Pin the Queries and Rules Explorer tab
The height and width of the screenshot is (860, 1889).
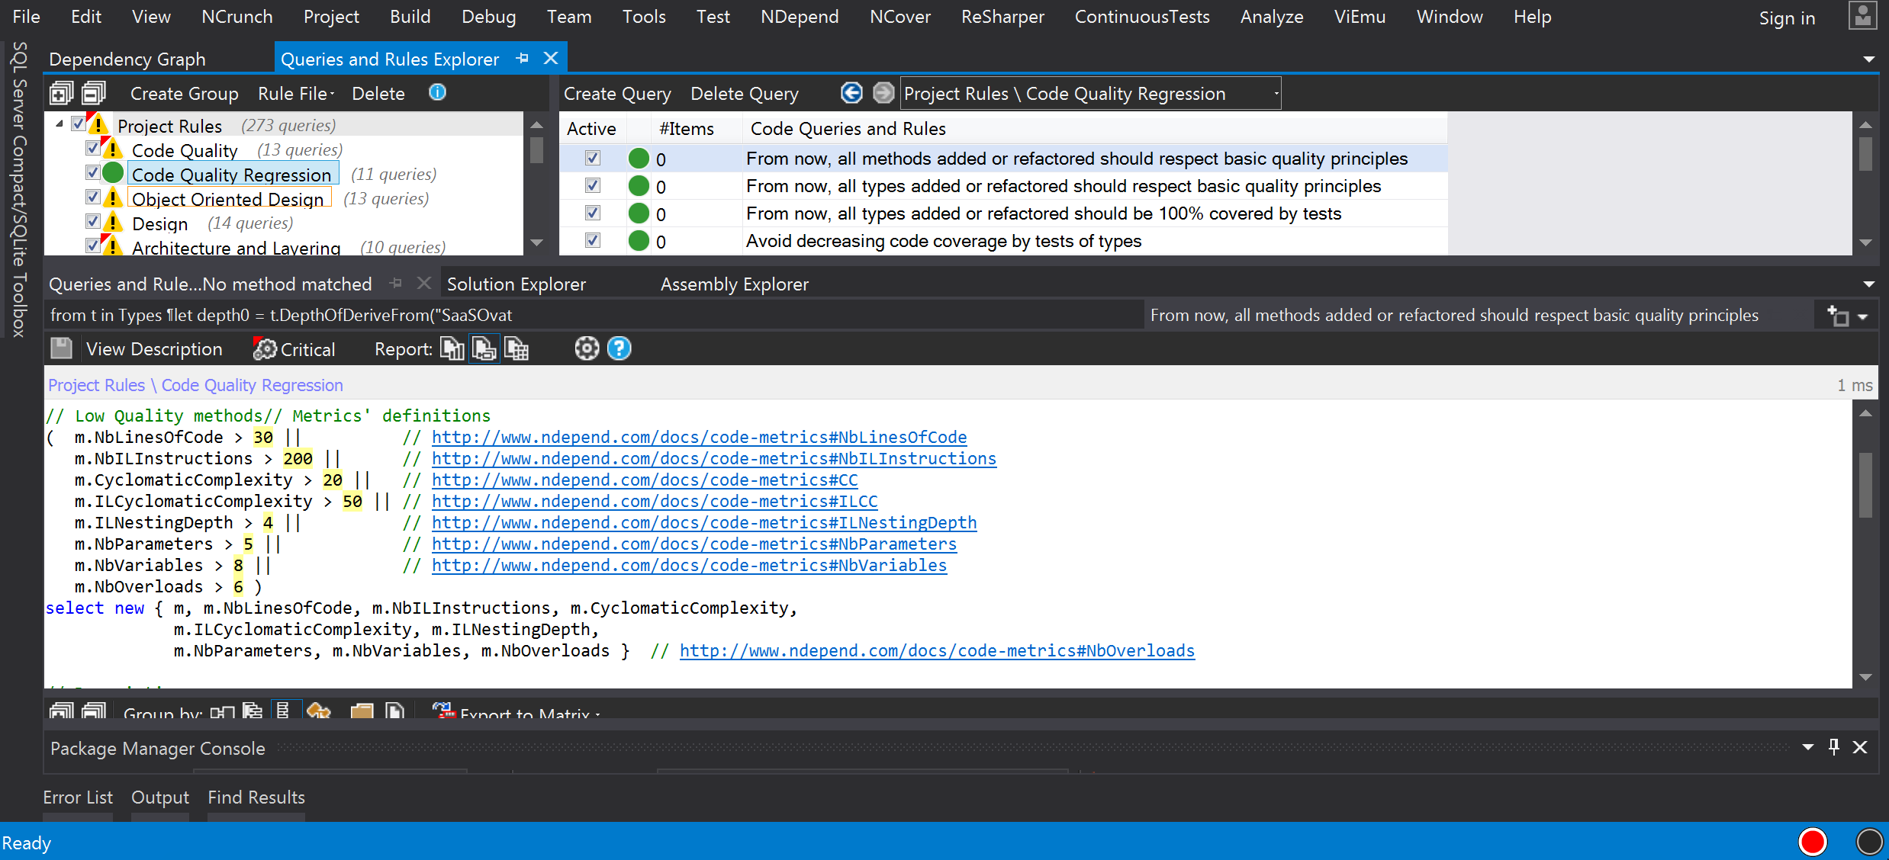[x=523, y=58]
